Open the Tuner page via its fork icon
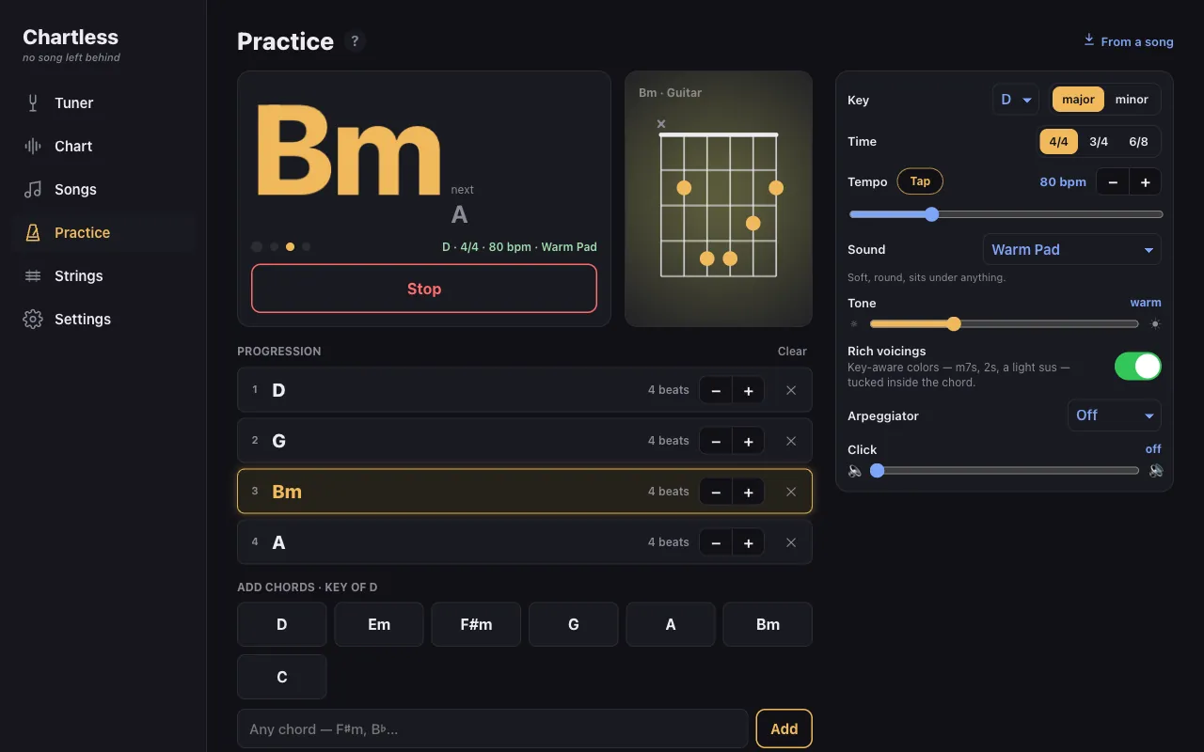Screen dimensions: 1204x752 (x=33, y=103)
